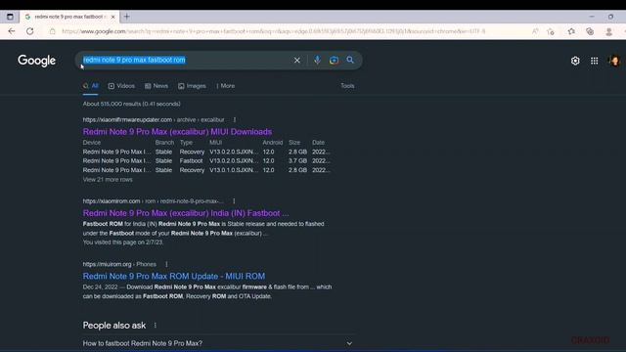Screen dimensions: 626x352
Task: Submit search with the magnifier icon
Action: pos(350,60)
